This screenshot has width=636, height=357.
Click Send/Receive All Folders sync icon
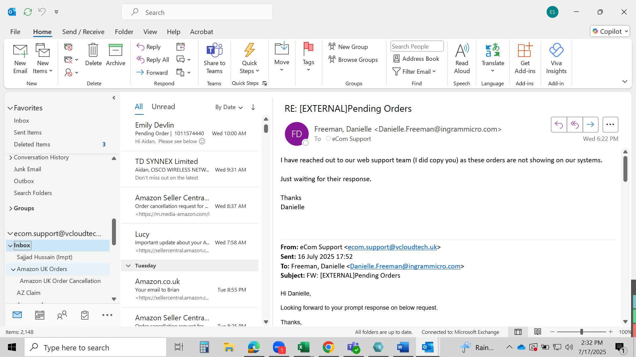[28, 12]
